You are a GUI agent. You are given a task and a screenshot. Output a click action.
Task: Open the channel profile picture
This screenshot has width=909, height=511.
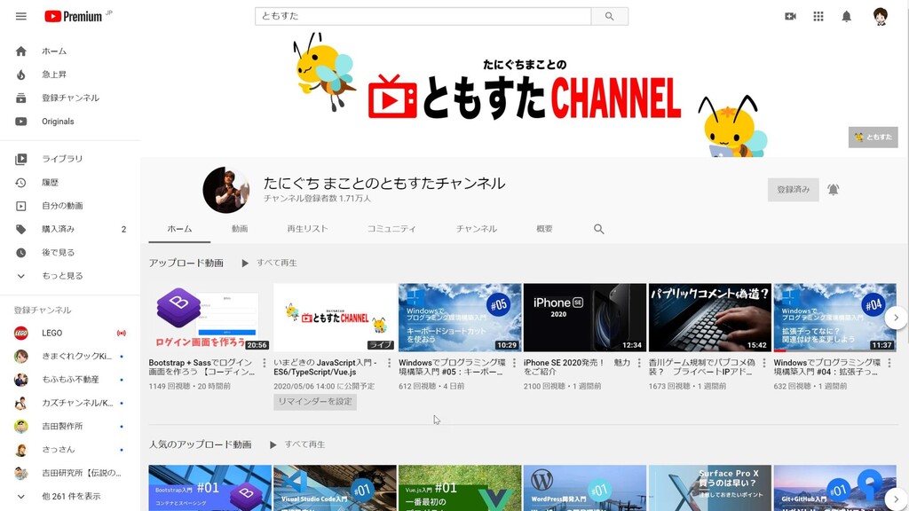[226, 190]
